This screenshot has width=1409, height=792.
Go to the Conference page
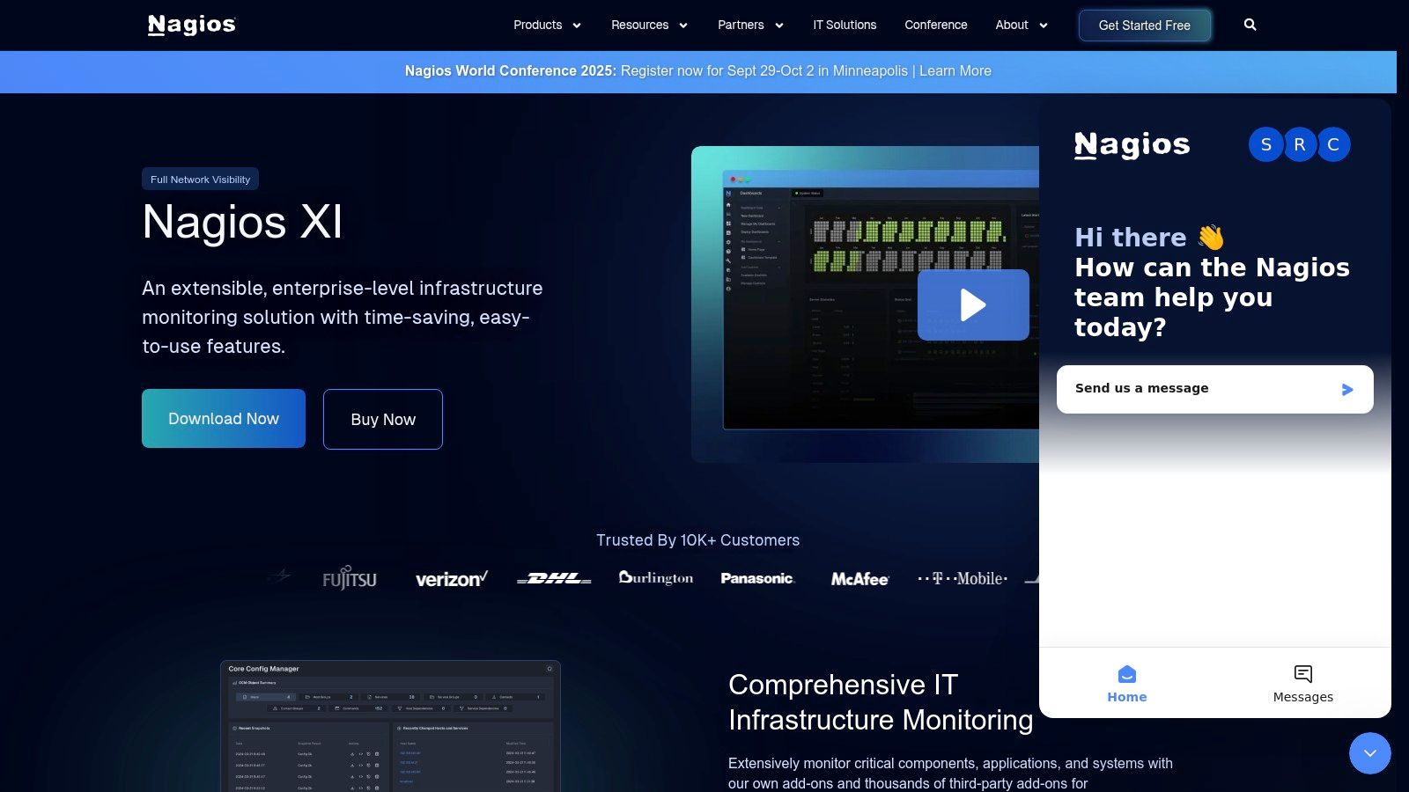point(935,25)
